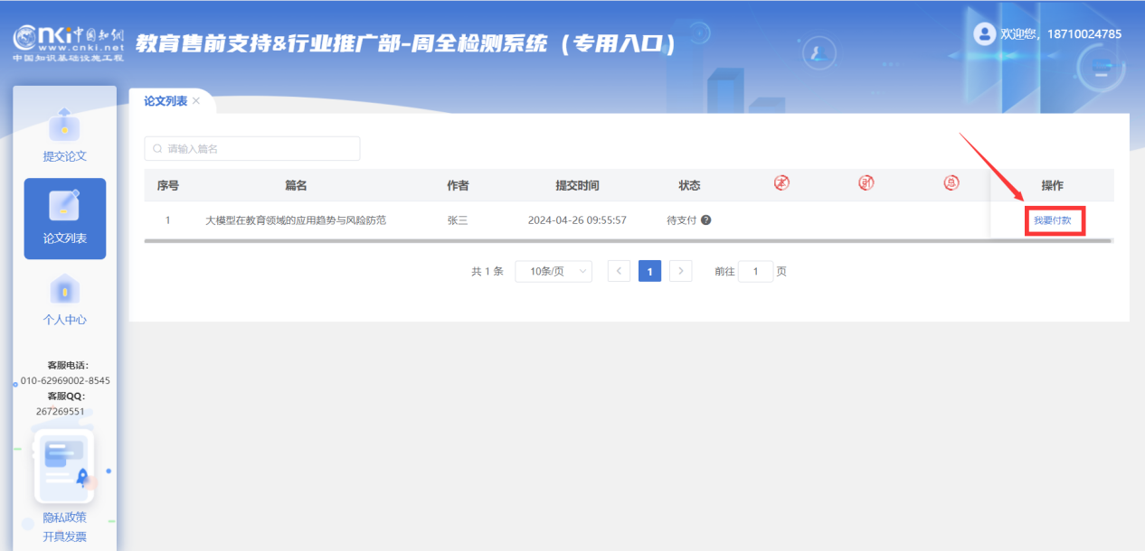Click the first red circular column header icon
This screenshot has width=1145, height=551.
(782, 183)
